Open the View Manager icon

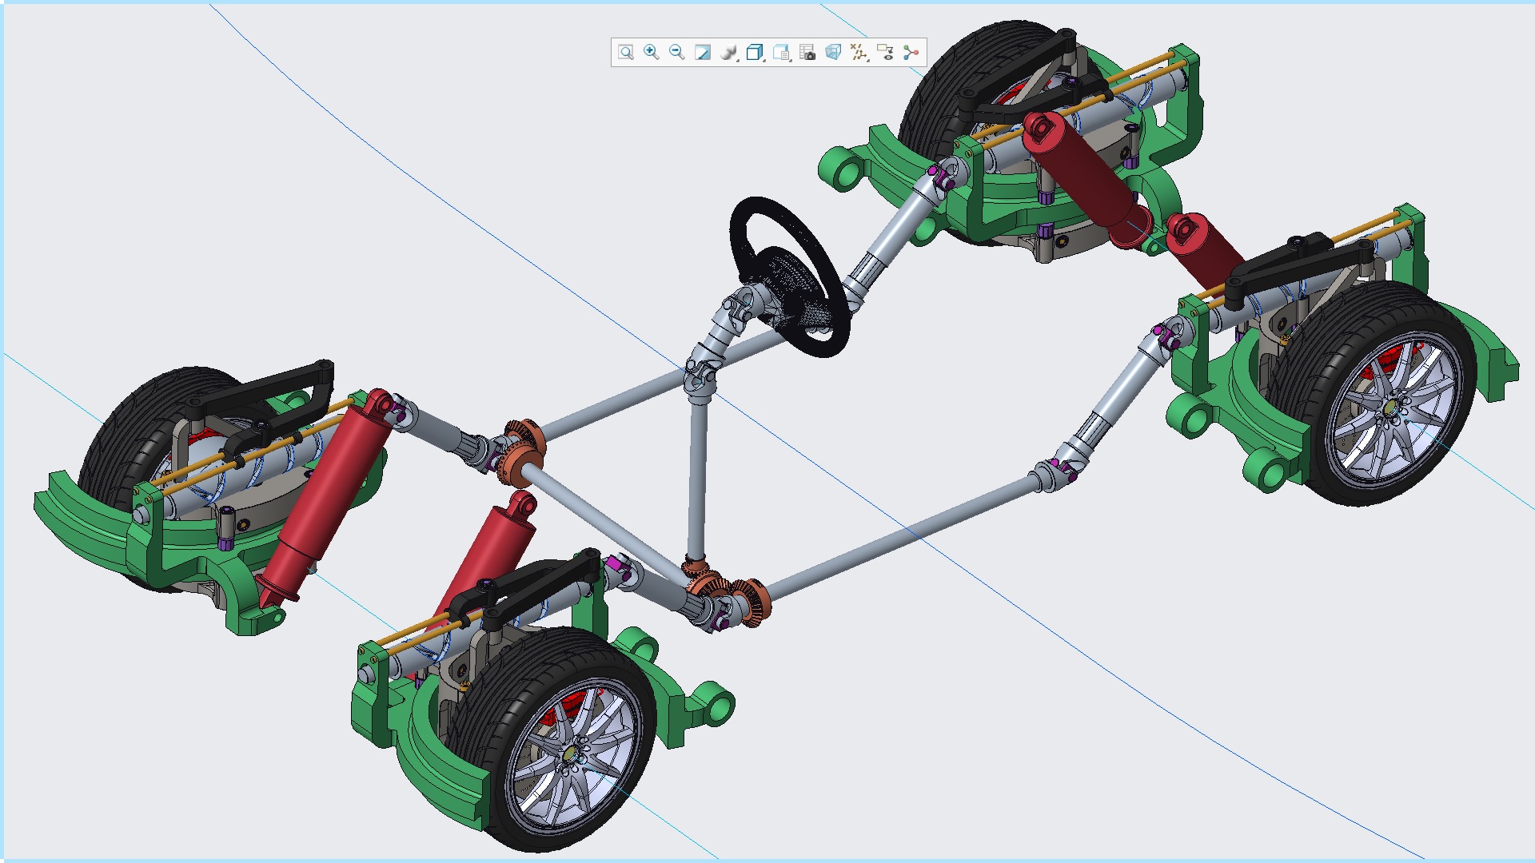[x=781, y=53]
